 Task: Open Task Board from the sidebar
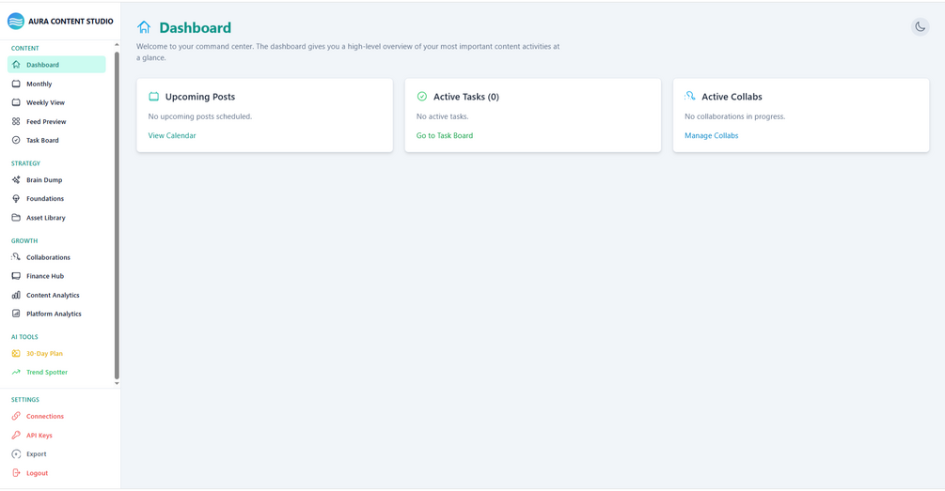[x=42, y=141]
